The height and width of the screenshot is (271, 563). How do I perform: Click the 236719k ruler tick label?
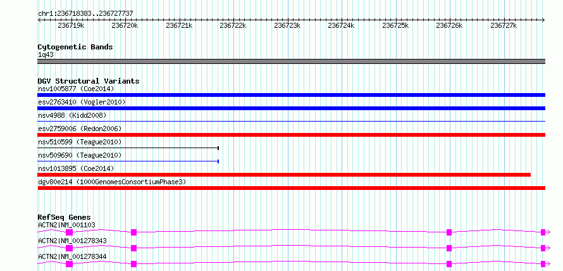(71, 25)
